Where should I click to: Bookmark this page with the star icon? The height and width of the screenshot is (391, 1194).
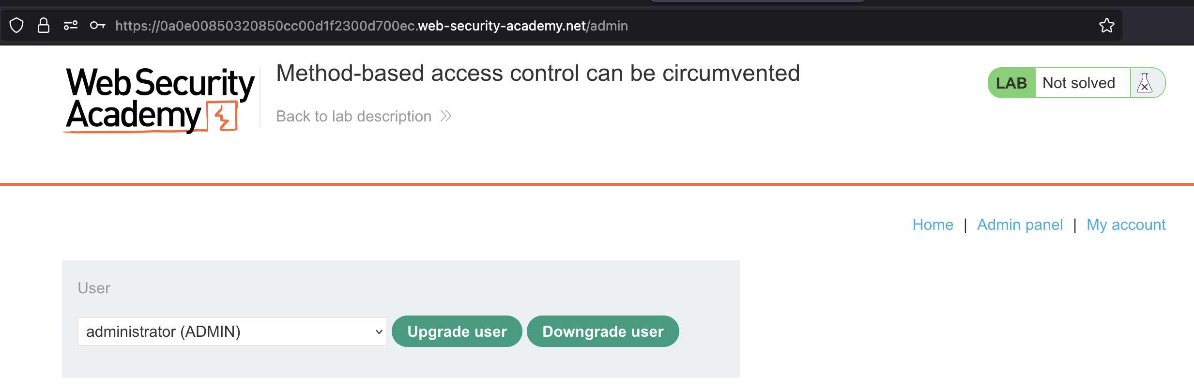(1106, 25)
